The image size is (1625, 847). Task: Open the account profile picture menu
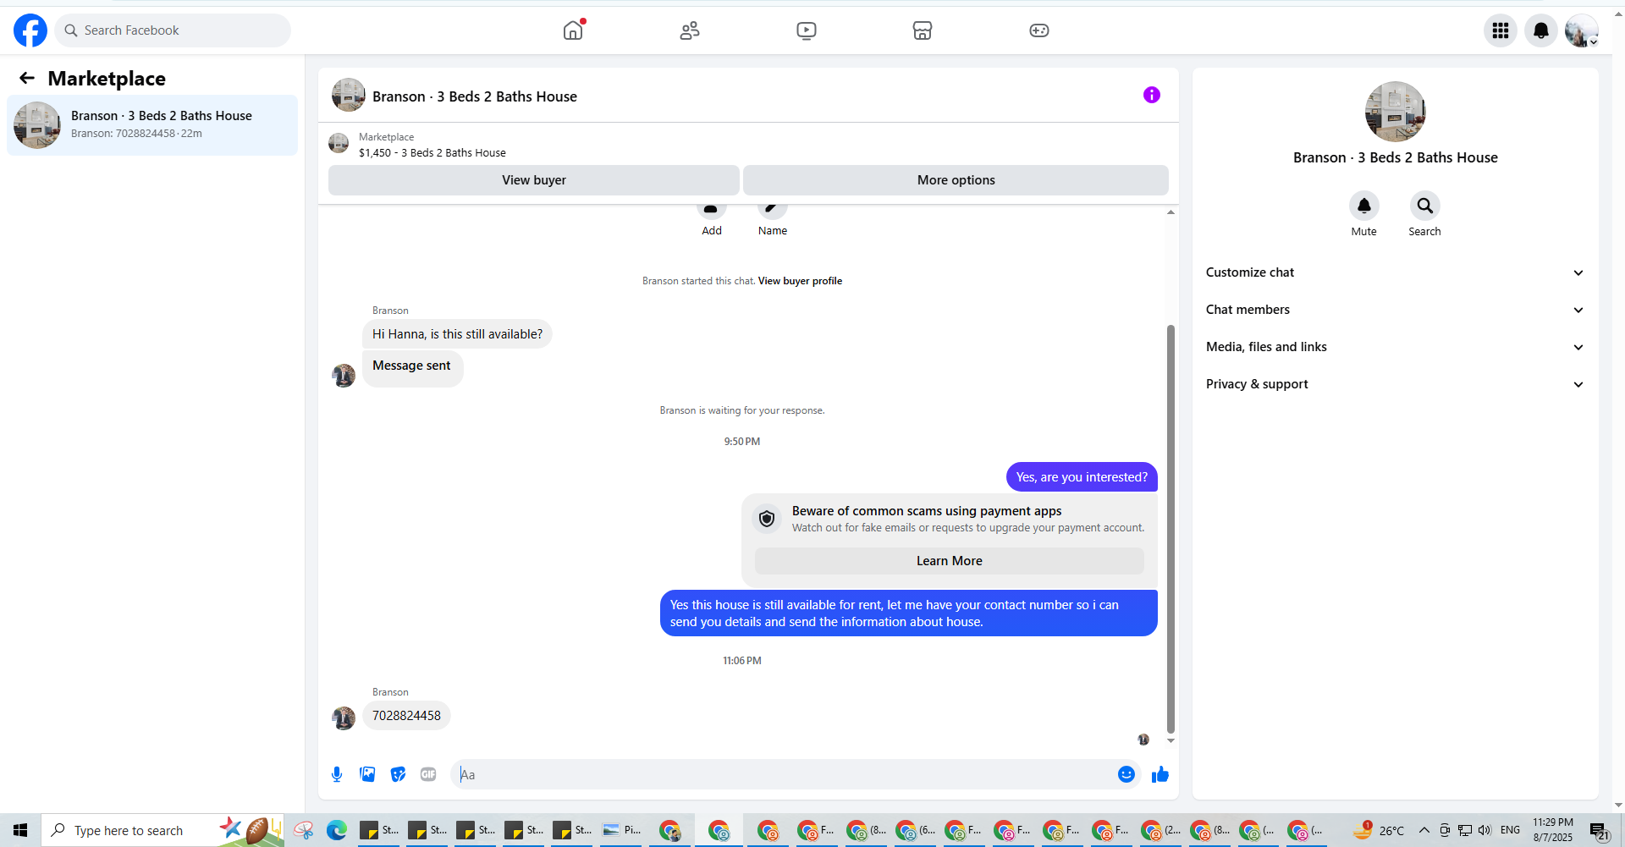1581,30
